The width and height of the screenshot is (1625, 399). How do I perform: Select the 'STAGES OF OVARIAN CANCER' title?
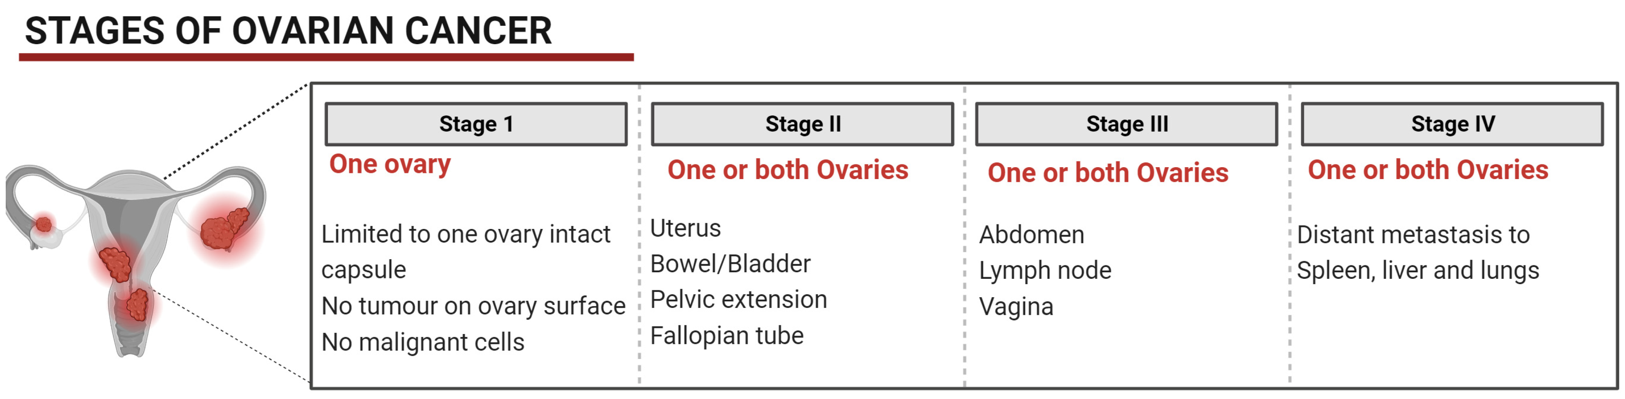[x=288, y=31]
